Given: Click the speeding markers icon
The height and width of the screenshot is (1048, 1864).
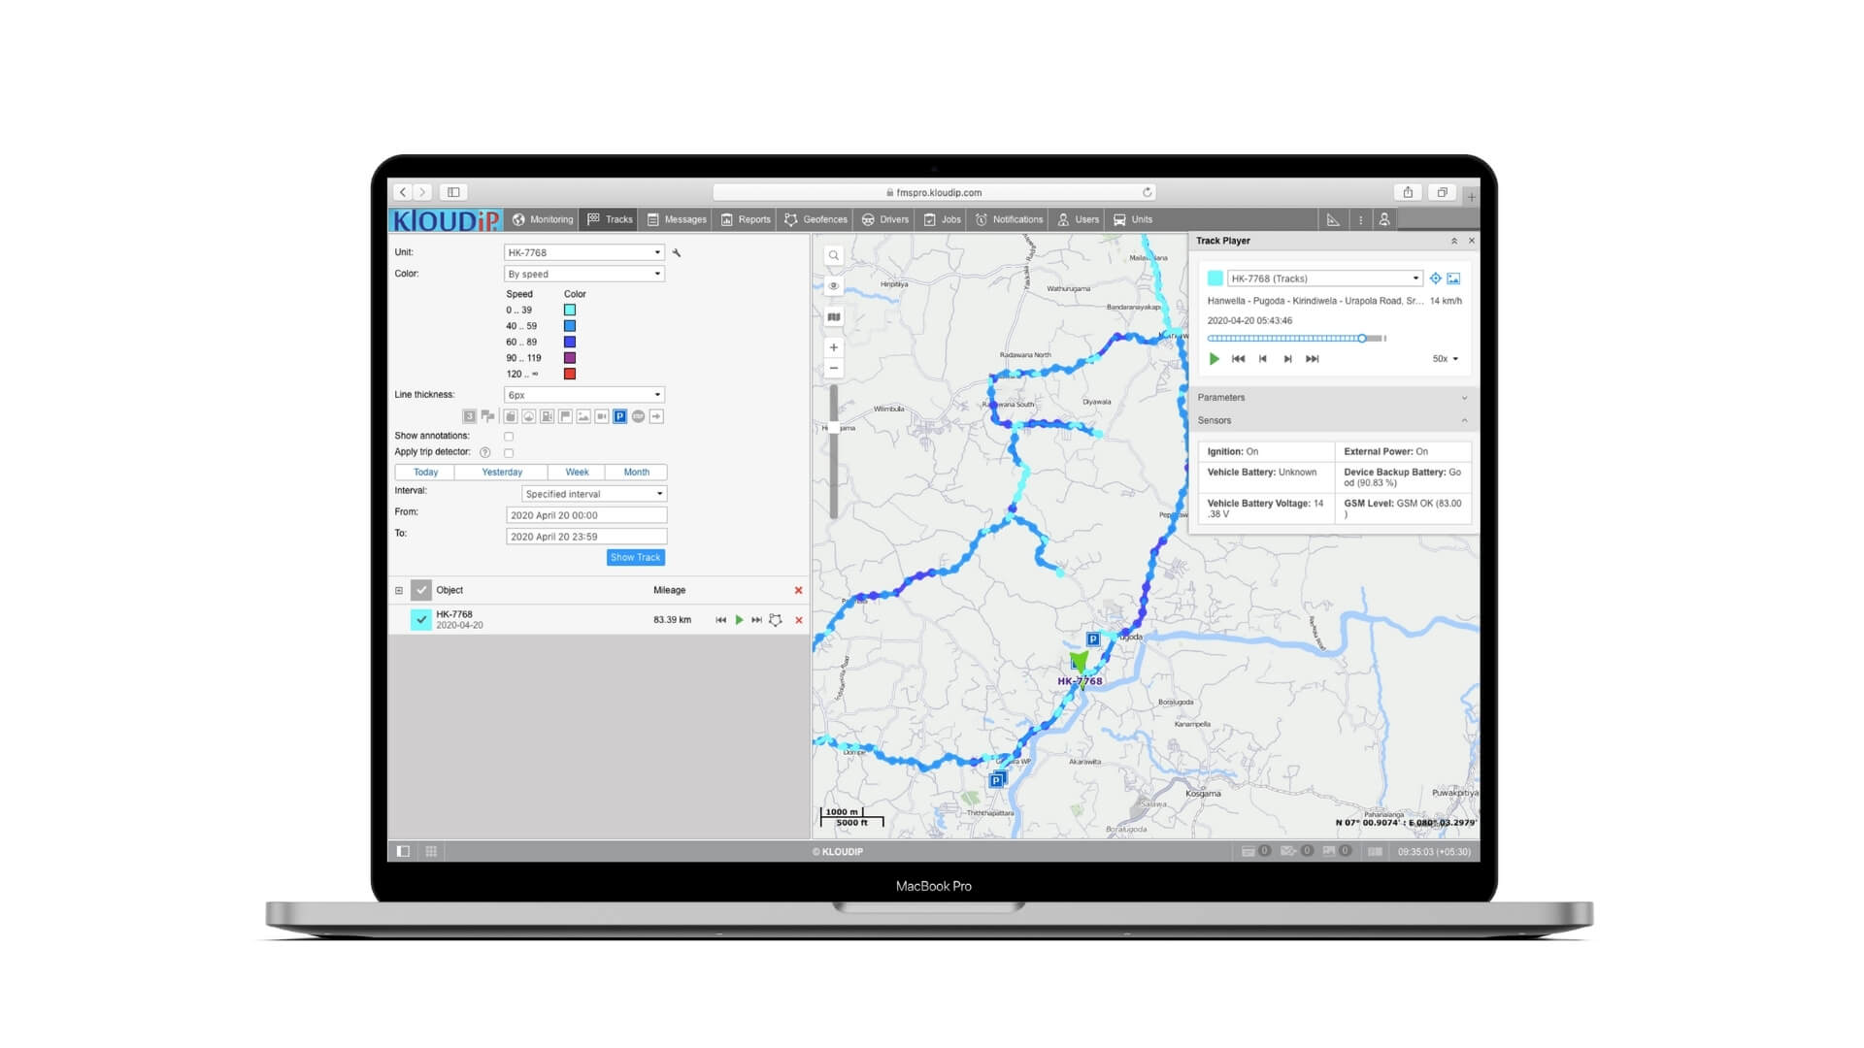Looking at the screenshot, I should coord(528,416).
